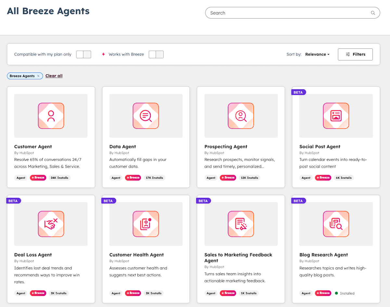Select the Customer Health Agent badge icon
Viewport: 390px width, 307px height.
coord(146,224)
